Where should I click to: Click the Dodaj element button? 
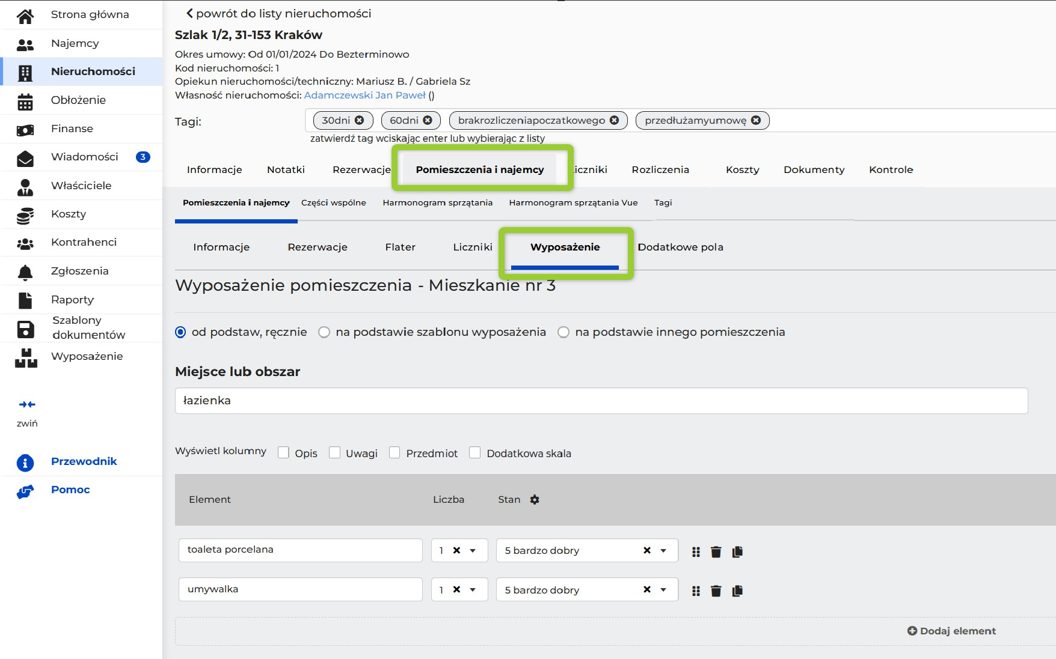(x=951, y=631)
